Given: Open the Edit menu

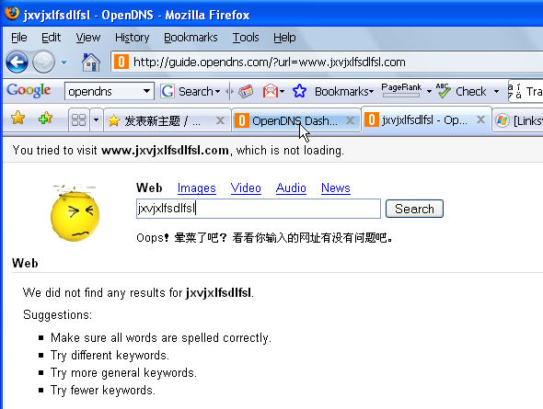Looking at the screenshot, I should click(x=51, y=37).
